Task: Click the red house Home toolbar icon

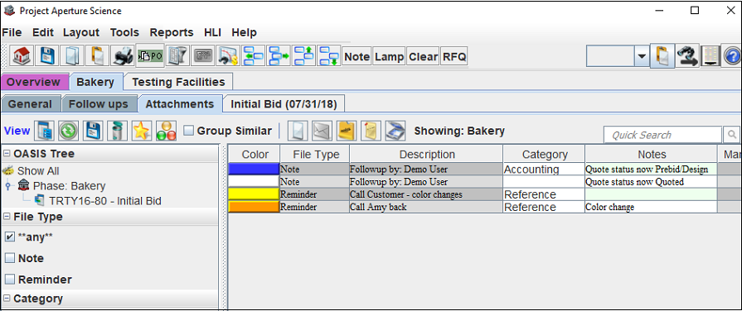Action: click(22, 56)
